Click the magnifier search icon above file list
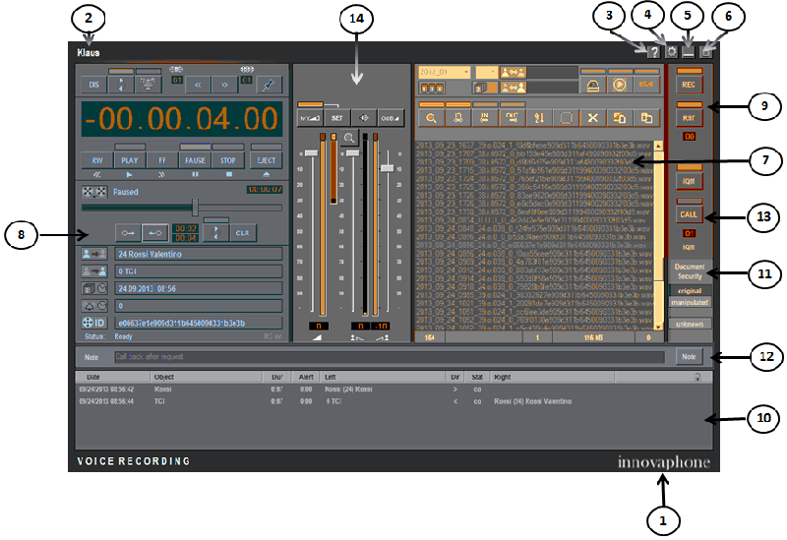The width and height of the screenshot is (787, 540). (431, 117)
